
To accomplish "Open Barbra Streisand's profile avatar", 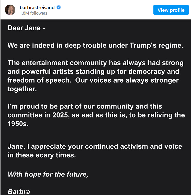I will pos(10,10).
